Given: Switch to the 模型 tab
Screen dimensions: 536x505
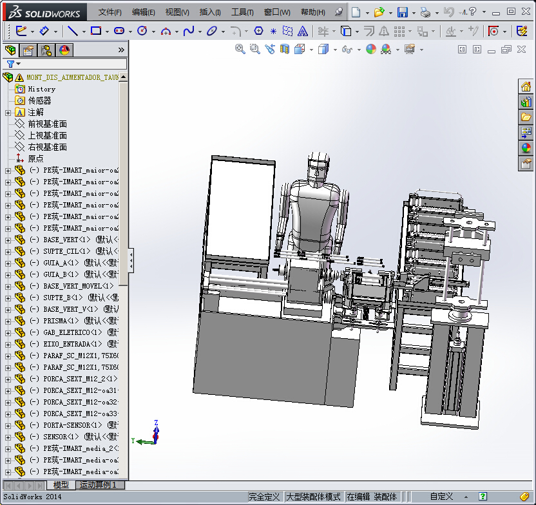Looking at the screenshot, I should [x=61, y=485].
